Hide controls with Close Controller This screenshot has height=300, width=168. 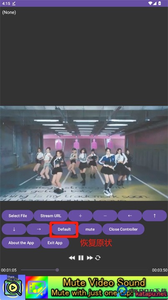(x=123, y=229)
